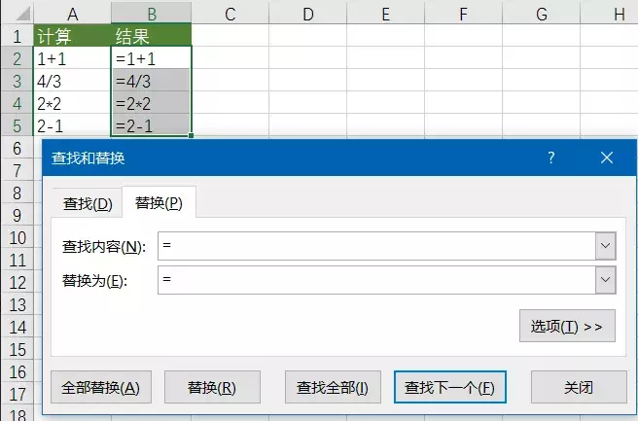Close the Find and Replace dialog

click(x=607, y=158)
